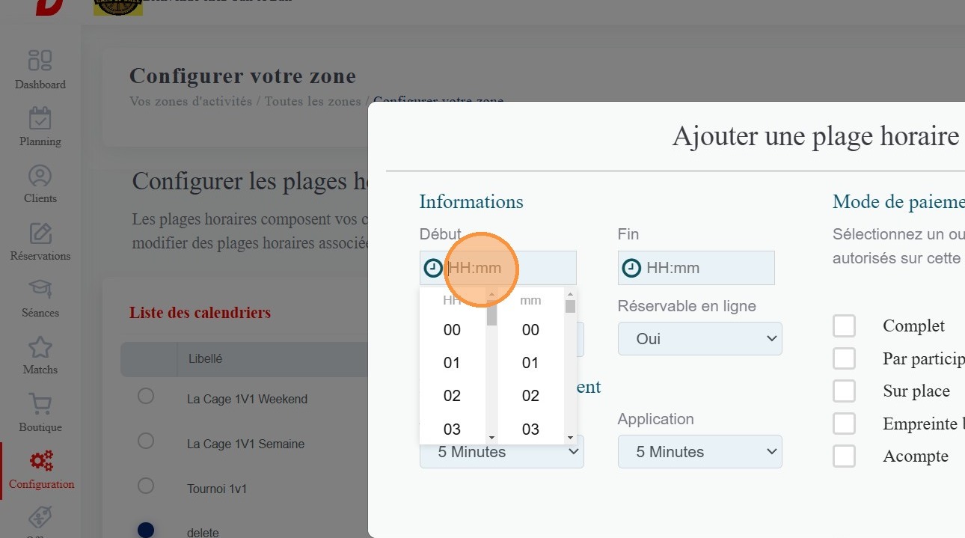Image resolution: width=965 pixels, height=538 pixels.
Task: Click the clock icon in Fin field
Action: (x=632, y=268)
